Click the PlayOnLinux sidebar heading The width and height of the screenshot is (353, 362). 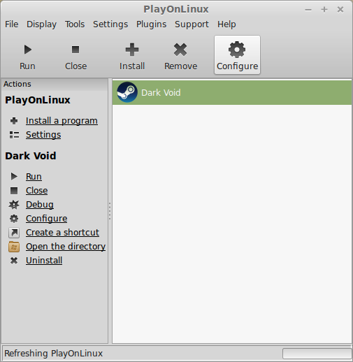click(38, 100)
